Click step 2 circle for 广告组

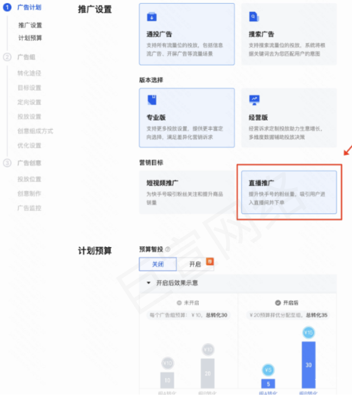pos(7,57)
